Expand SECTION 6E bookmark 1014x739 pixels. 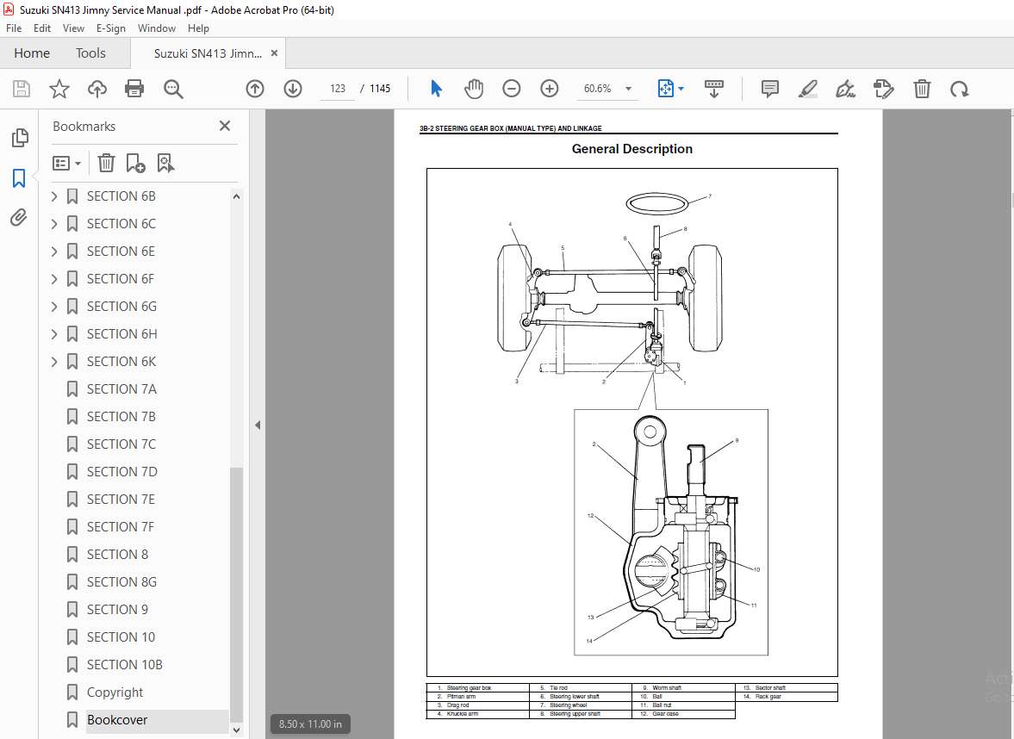[54, 251]
